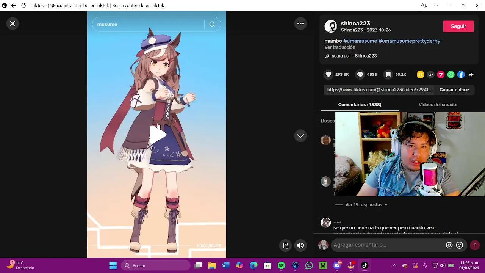Post the comment with the red arrow button
This screenshot has height=273, width=485.
[x=474, y=245]
